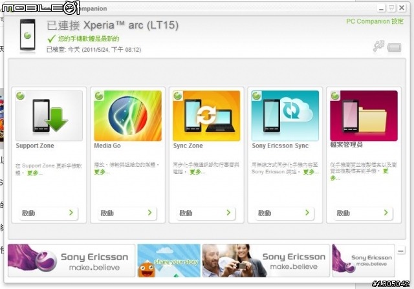Open the last small Sony Ericsson banner
414x289 pixels.
coord(364,261)
